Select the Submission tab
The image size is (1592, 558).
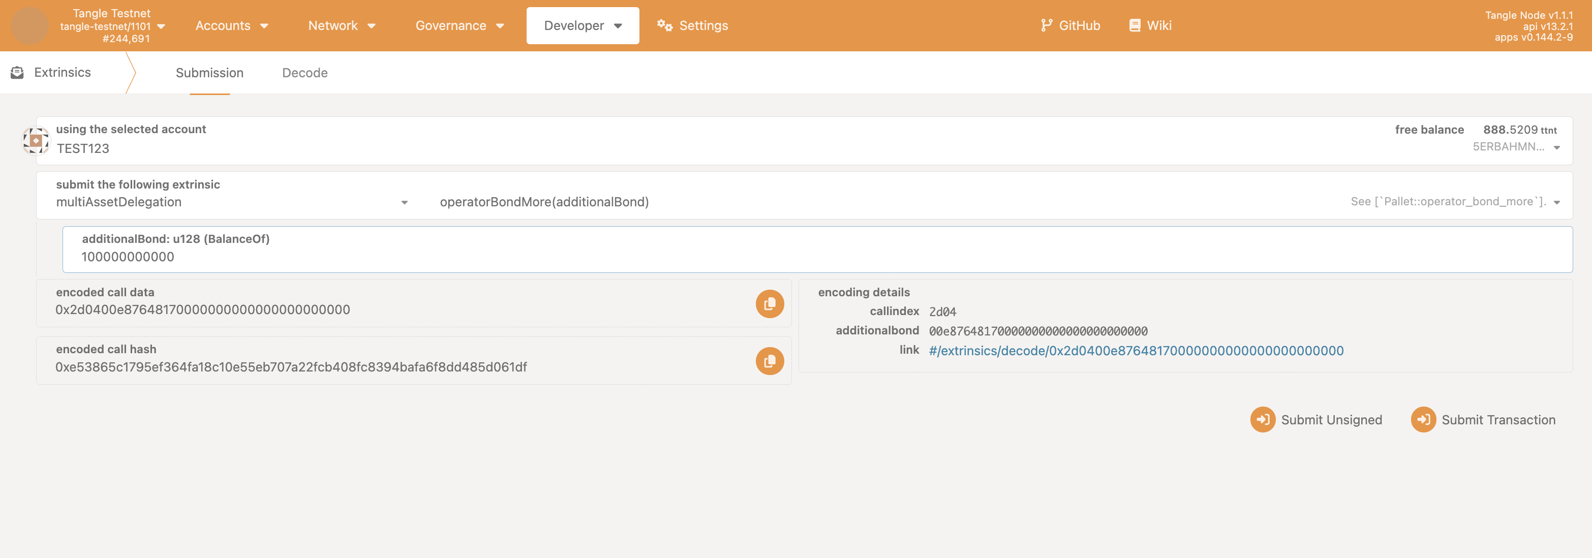pos(209,73)
